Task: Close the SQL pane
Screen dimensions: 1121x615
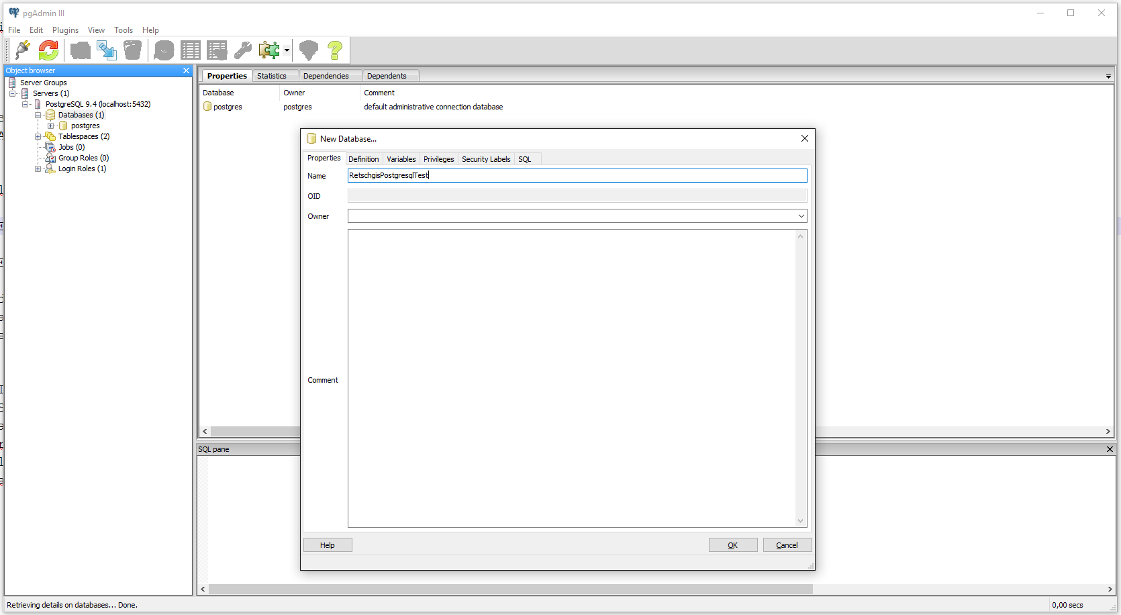Action: (x=1110, y=449)
